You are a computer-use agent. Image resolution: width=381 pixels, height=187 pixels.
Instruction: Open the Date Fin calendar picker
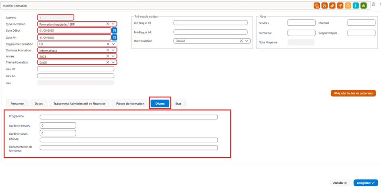pyautogui.click(x=114, y=37)
